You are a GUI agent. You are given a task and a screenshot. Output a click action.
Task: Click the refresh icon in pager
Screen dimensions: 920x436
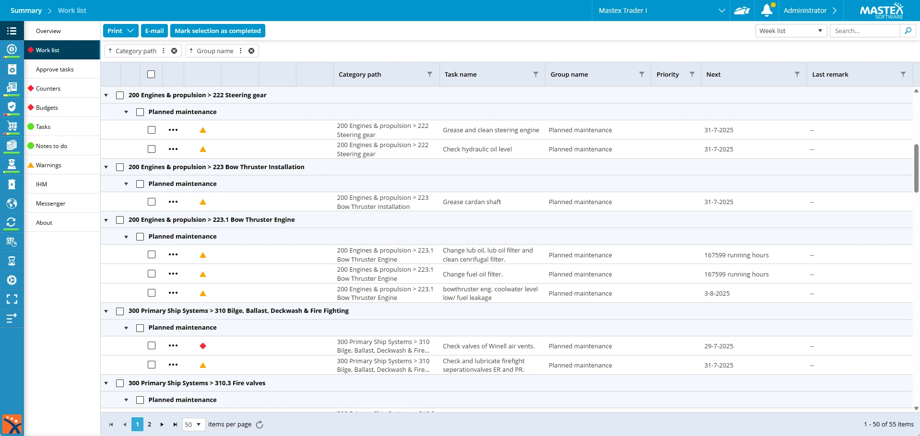point(259,425)
